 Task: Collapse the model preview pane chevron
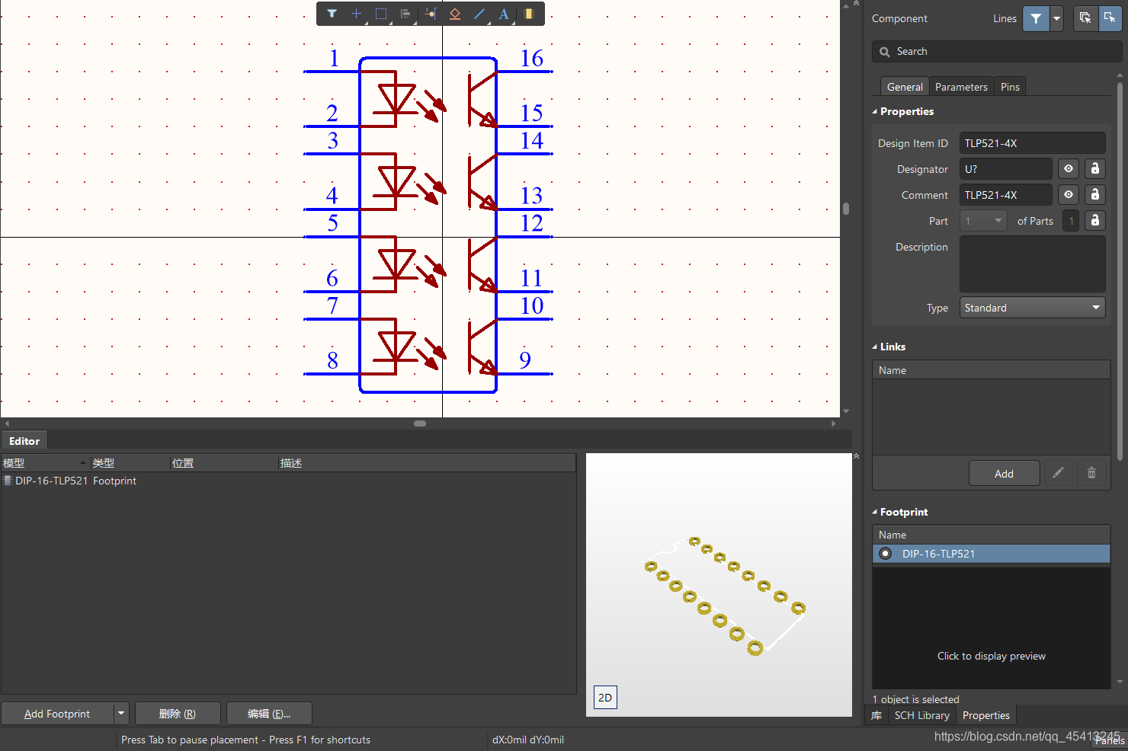(856, 456)
